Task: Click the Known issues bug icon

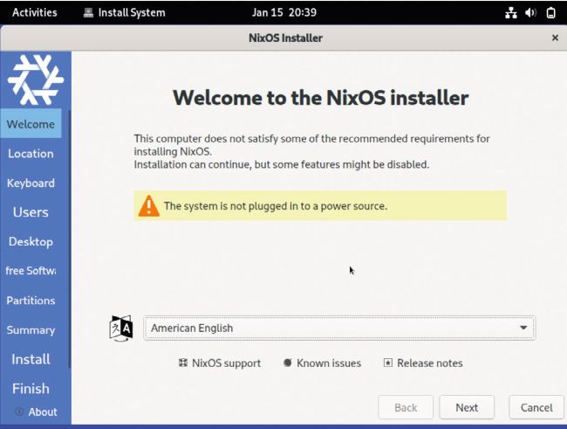Action: [x=288, y=363]
